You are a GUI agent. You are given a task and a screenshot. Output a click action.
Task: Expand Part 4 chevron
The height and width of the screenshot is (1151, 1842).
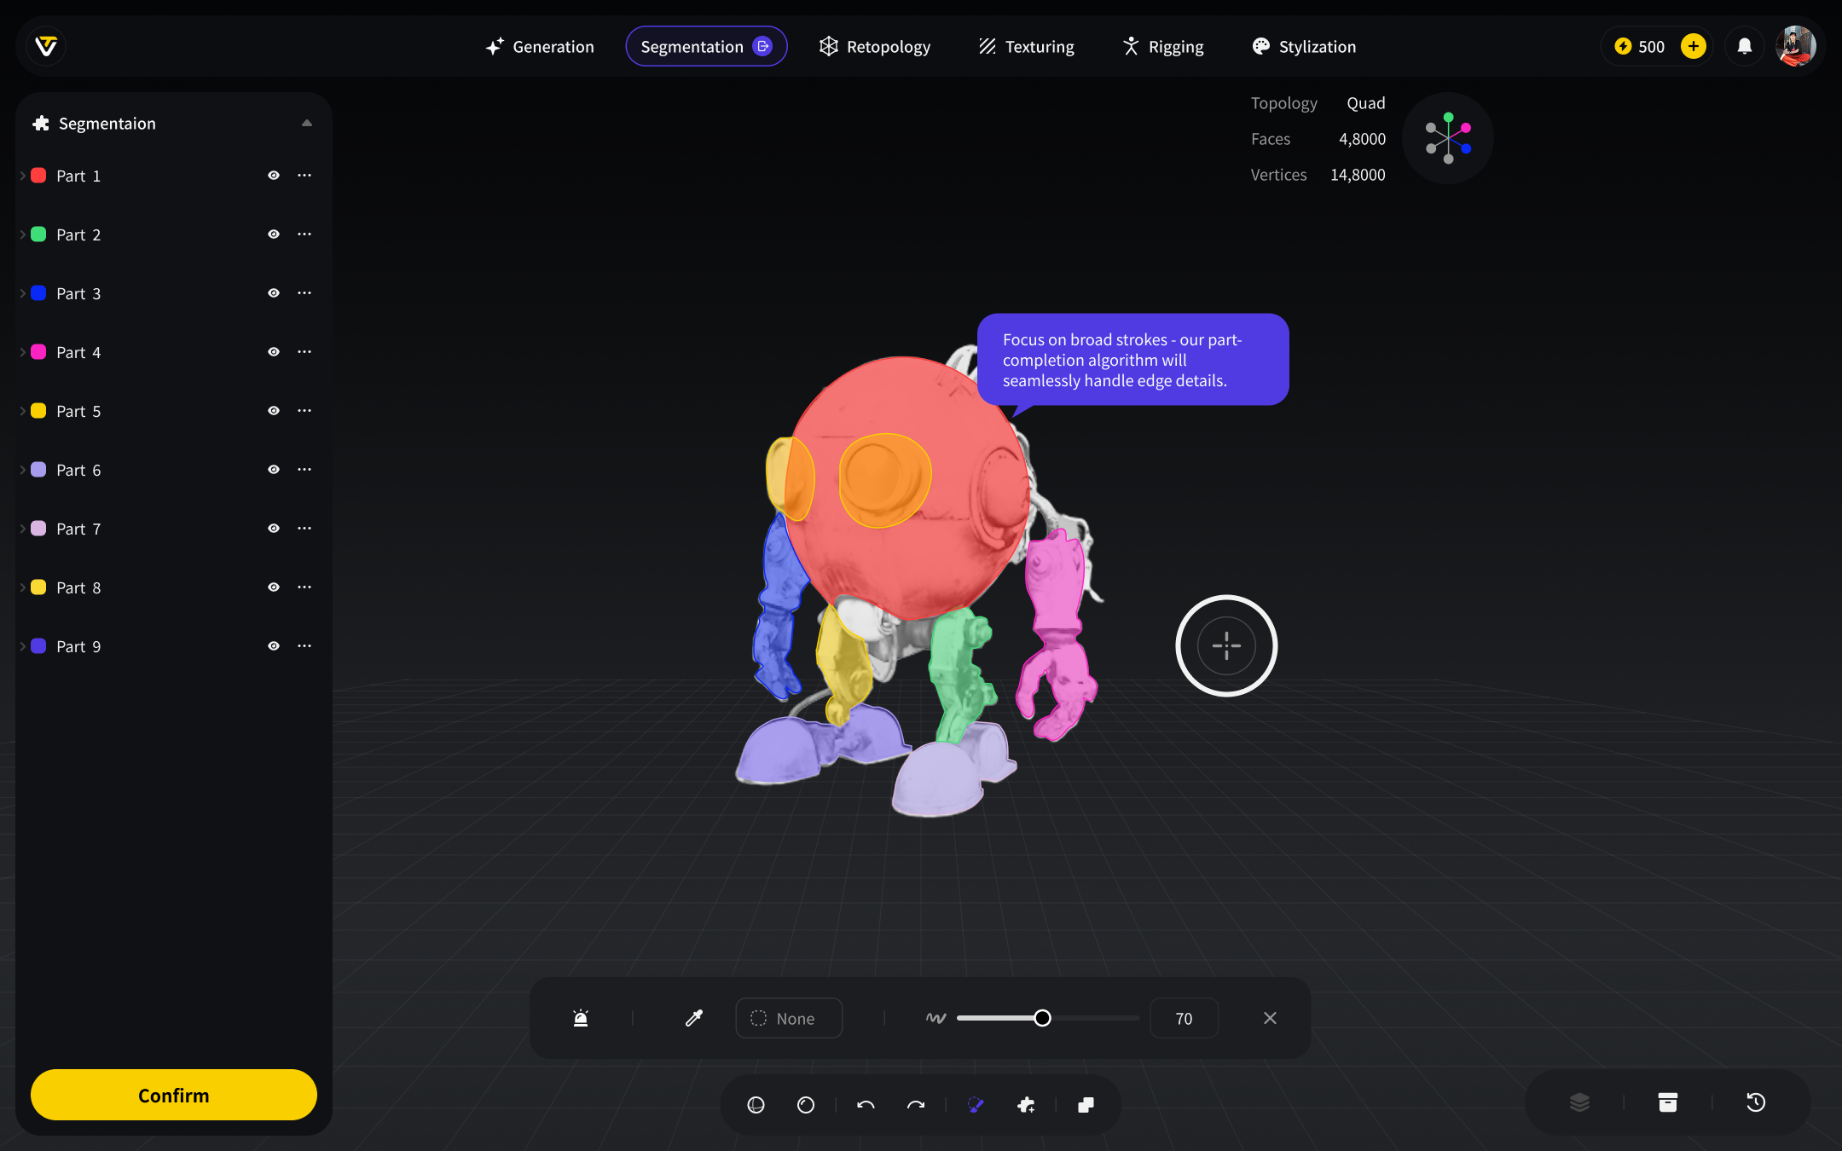[22, 352]
